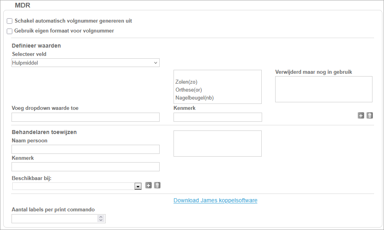Select Orthese(or) in the values list
This screenshot has width=384, height=230.
pos(189,90)
